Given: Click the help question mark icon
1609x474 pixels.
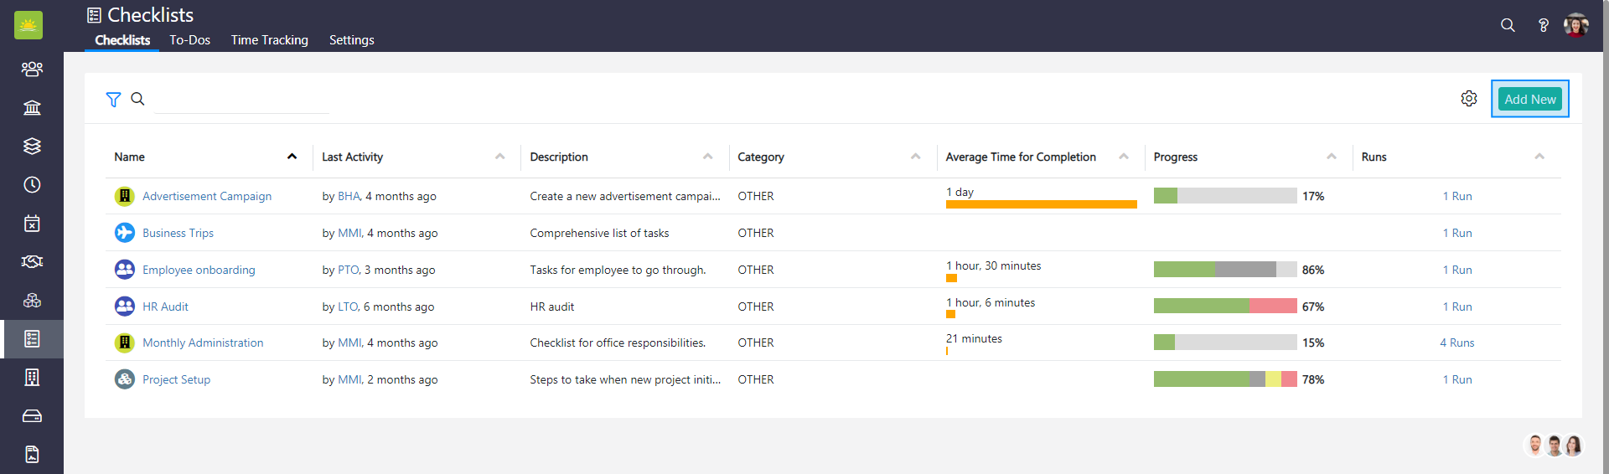Looking at the screenshot, I should (x=1543, y=25).
